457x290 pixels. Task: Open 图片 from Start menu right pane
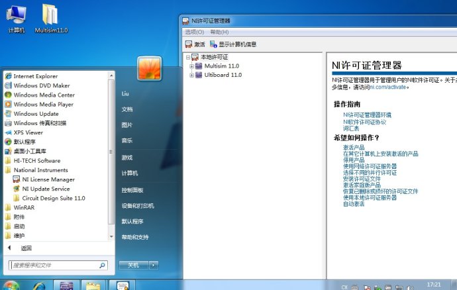127,125
